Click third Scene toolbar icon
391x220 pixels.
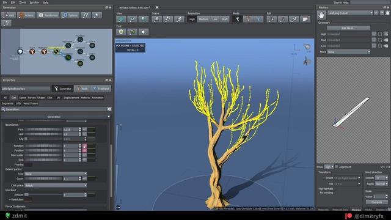click(x=179, y=19)
